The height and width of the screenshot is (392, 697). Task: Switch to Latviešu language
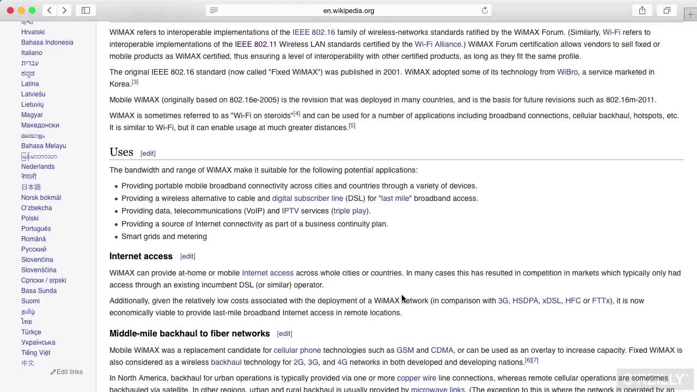click(33, 94)
